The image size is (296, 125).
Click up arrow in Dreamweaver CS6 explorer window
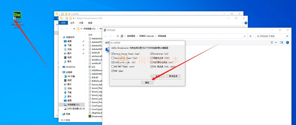(x=74, y=29)
